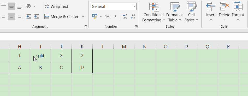Toggle Center horizontal alignment

click(x=11, y=16)
